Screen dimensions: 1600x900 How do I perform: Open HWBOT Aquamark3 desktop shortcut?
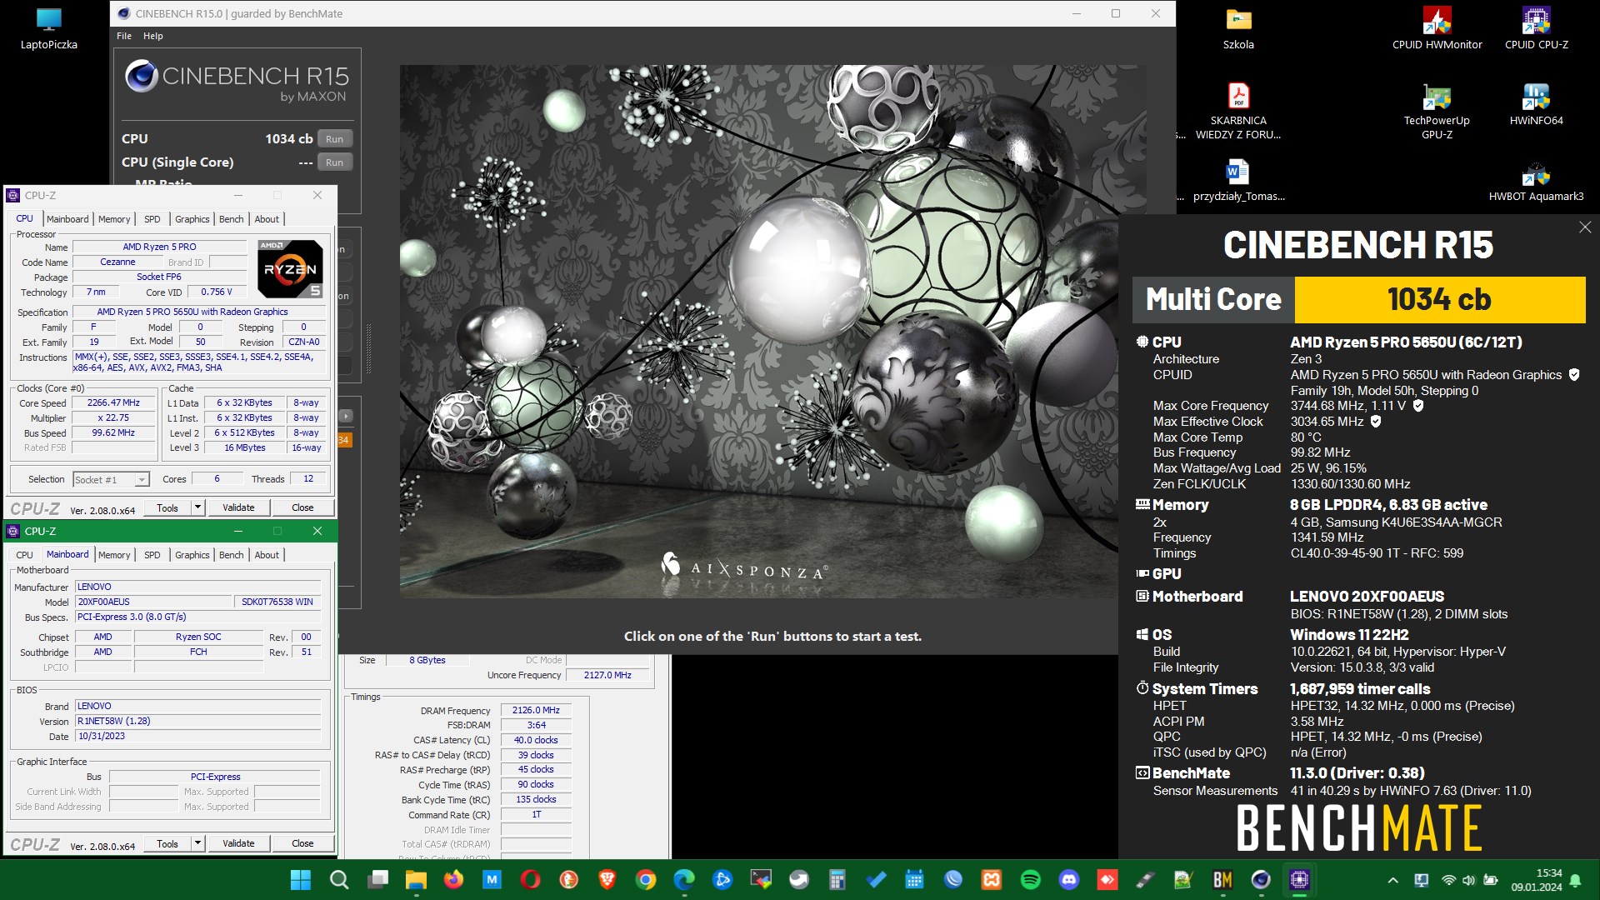coord(1536,182)
